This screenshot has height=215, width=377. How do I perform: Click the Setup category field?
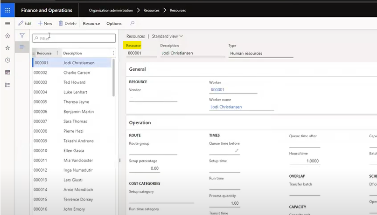pos(161,200)
